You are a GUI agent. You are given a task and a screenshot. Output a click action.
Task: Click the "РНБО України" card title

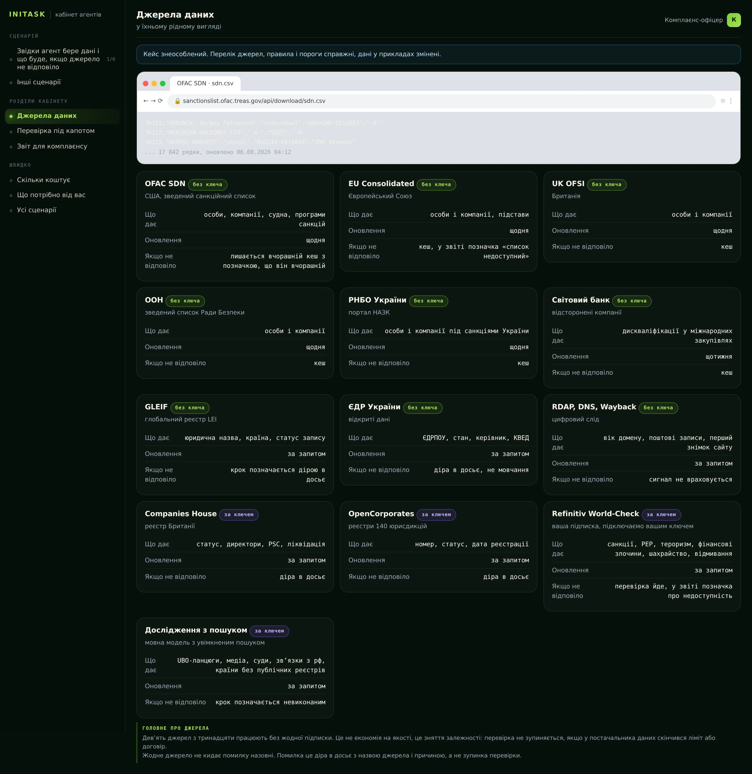coord(377,300)
